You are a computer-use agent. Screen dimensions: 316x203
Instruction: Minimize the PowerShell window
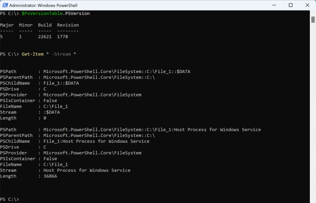coord(274,5)
